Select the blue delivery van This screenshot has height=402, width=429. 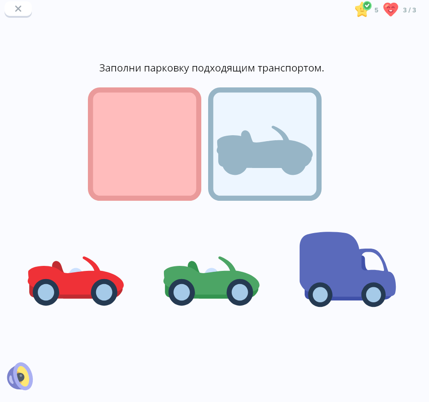pyautogui.click(x=347, y=270)
